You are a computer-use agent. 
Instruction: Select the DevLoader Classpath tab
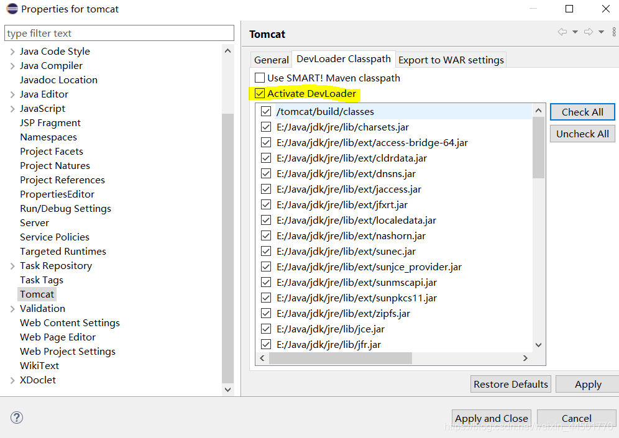point(344,59)
